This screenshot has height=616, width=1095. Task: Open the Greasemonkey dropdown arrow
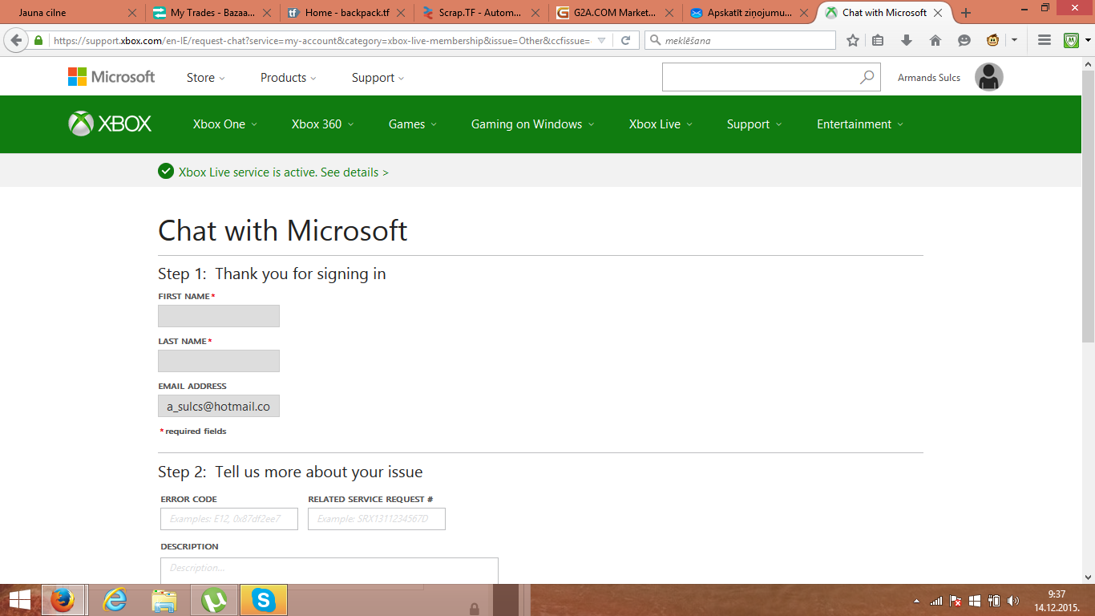pos(1014,40)
